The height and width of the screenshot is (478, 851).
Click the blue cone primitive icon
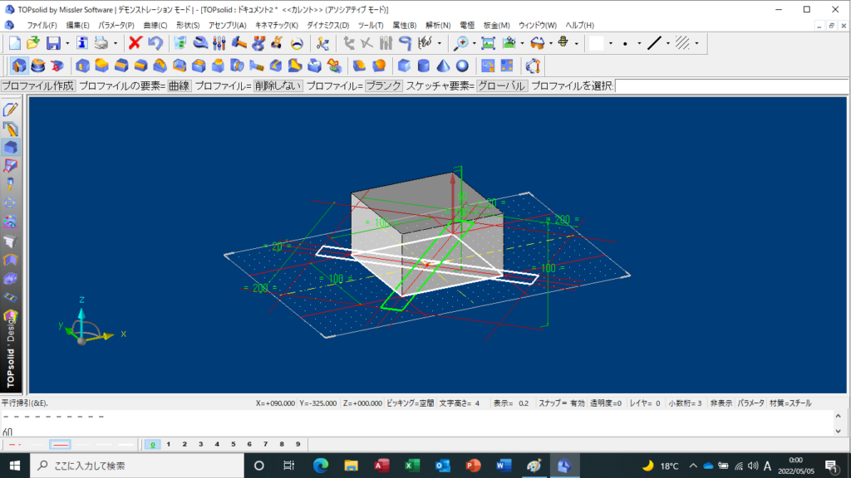coord(443,66)
